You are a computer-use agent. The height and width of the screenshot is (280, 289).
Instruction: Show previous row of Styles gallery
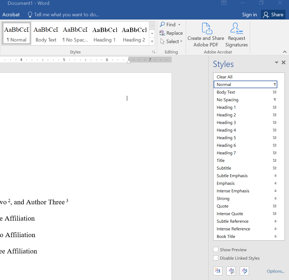click(x=152, y=26)
